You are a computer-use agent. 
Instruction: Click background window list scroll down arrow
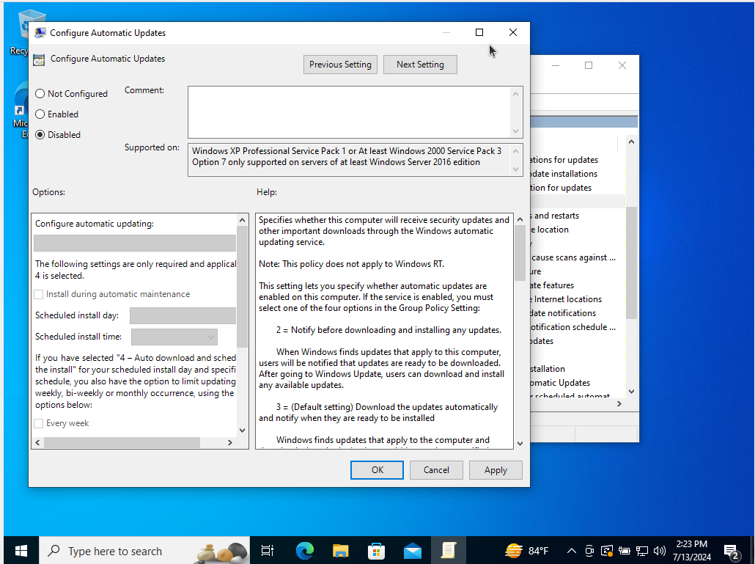(x=631, y=392)
